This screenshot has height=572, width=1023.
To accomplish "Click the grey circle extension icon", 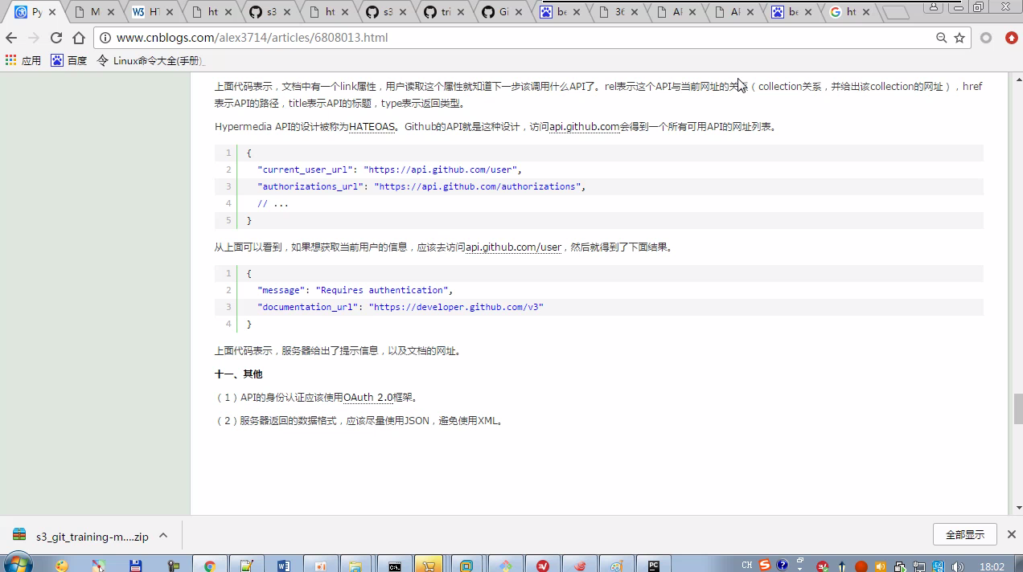I will [986, 38].
